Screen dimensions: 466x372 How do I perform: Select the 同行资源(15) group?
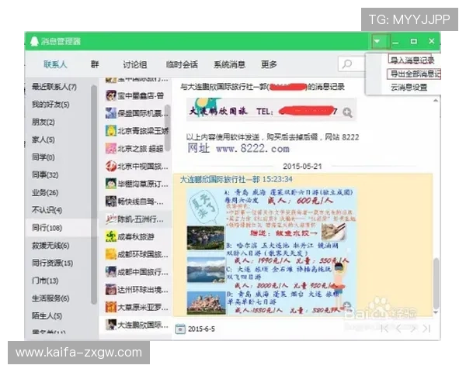pos(52,263)
